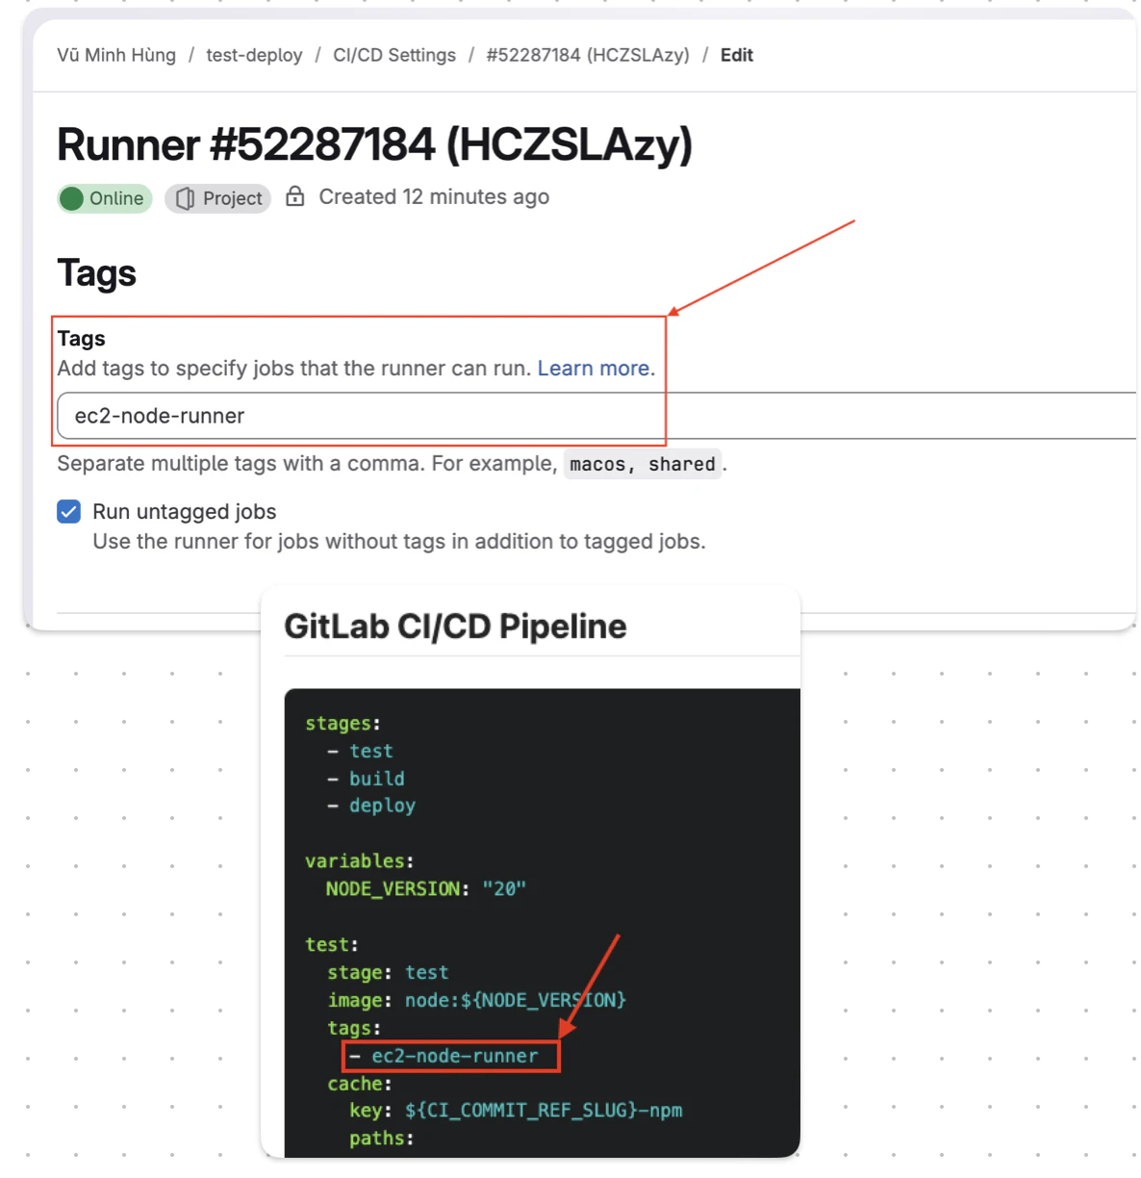Open #52287184 (HCZSLAzy) breadcrumb link
This screenshot has height=1178, width=1141.
click(588, 55)
